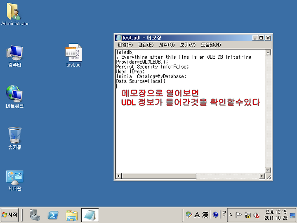
Task: Click the muted volume tray icon
Action: (x=256, y=215)
